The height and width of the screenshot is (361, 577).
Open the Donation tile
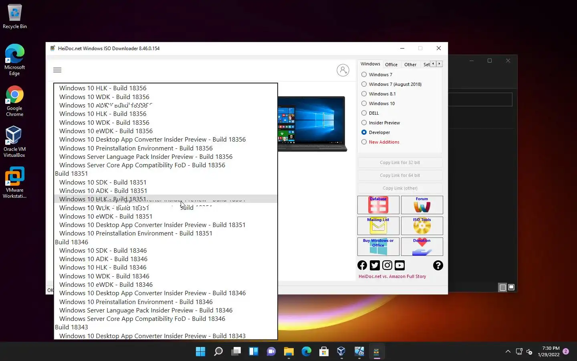click(x=422, y=247)
